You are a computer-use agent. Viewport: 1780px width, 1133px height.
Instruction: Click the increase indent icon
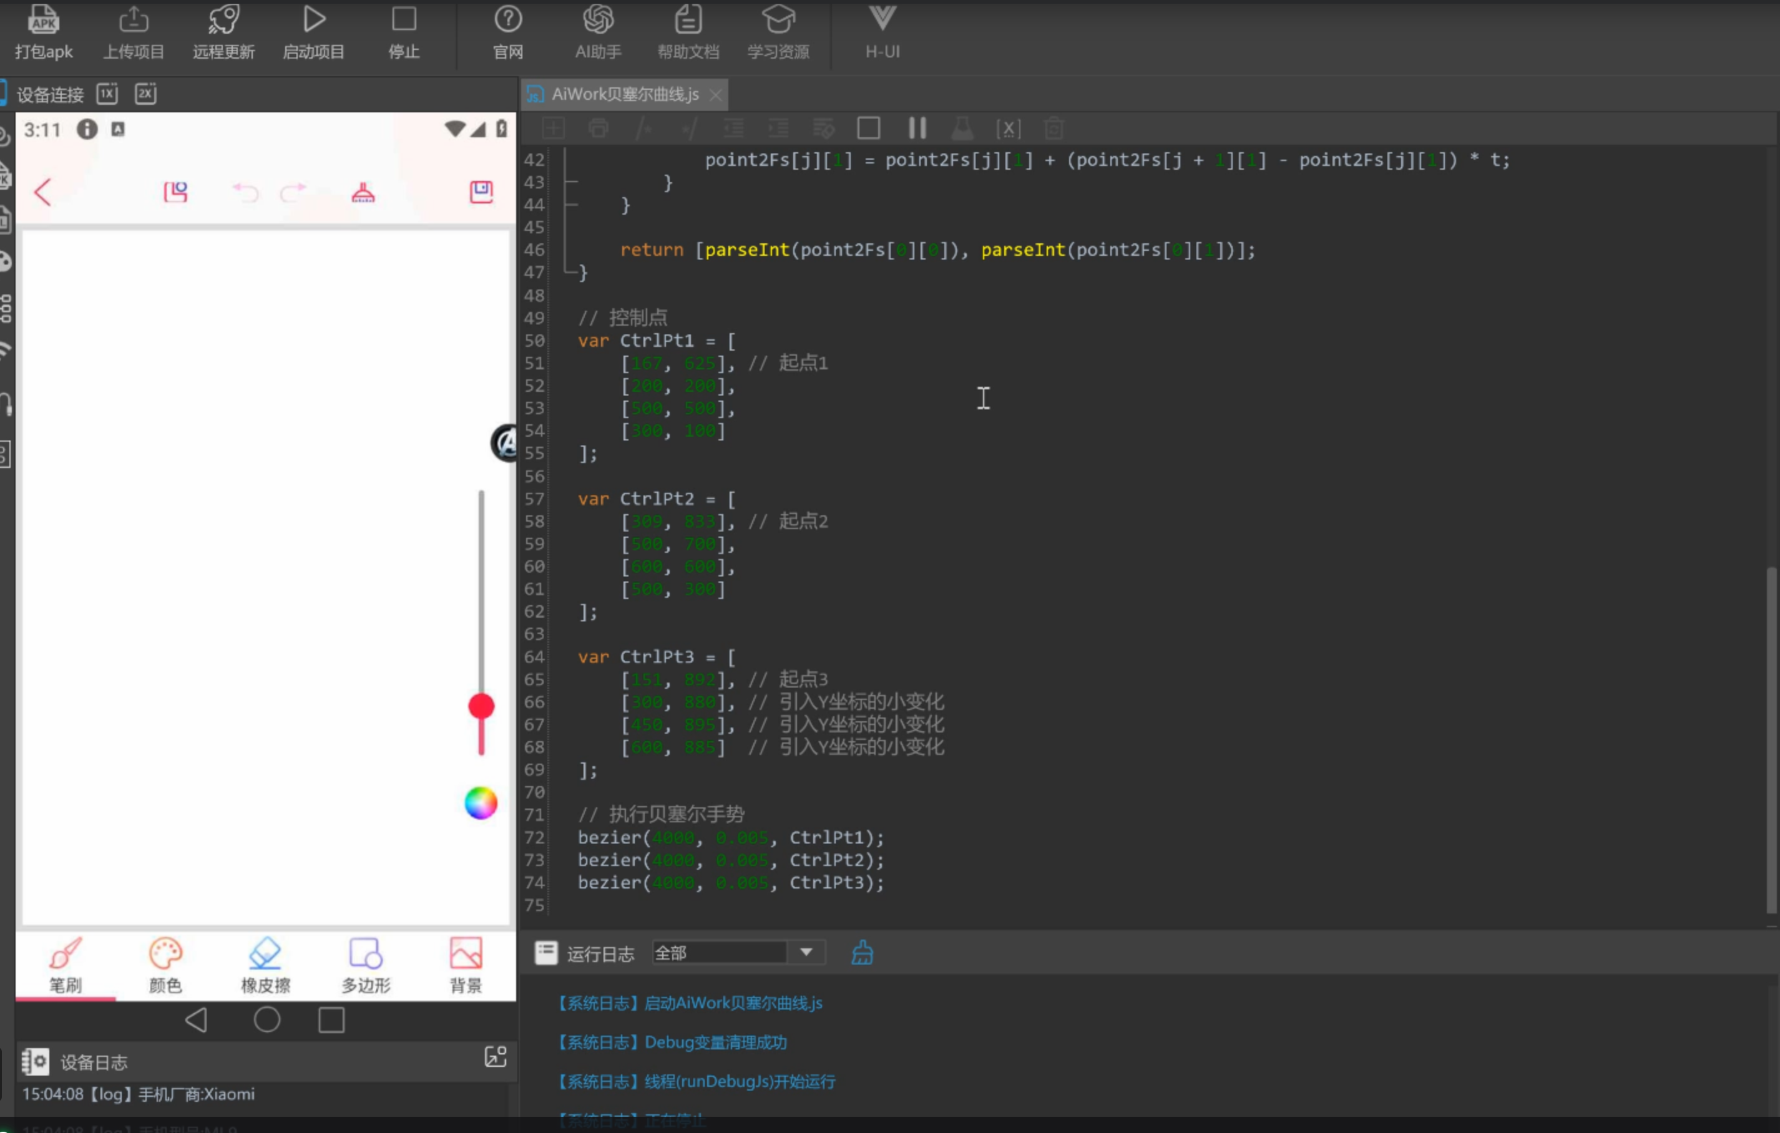[x=778, y=129]
